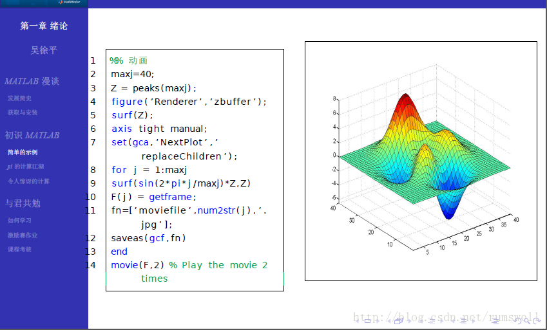Open the 第一章 绪论 title link
The height and width of the screenshot is (330, 547).
44,26
